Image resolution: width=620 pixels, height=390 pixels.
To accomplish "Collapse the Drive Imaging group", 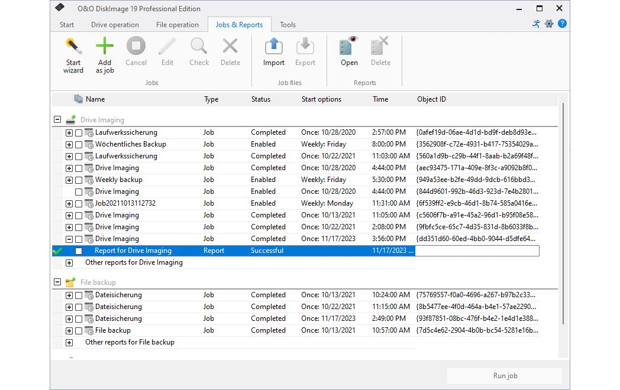I will (x=57, y=119).
